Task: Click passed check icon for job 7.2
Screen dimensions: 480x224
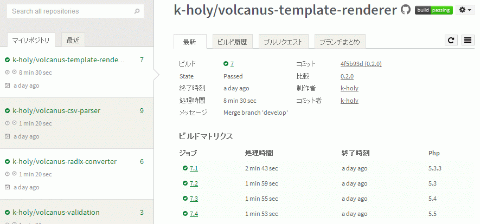Action: coord(185,183)
